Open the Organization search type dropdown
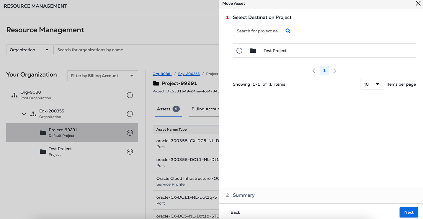This screenshot has width=423, height=219. [x=30, y=50]
